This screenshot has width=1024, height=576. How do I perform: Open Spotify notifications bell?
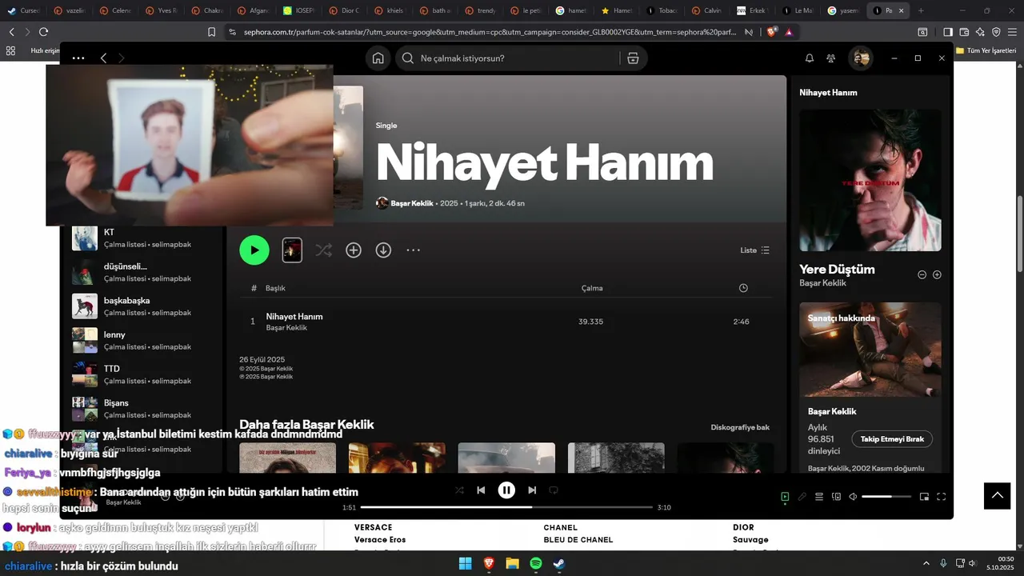pyautogui.click(x=809, y=58)
